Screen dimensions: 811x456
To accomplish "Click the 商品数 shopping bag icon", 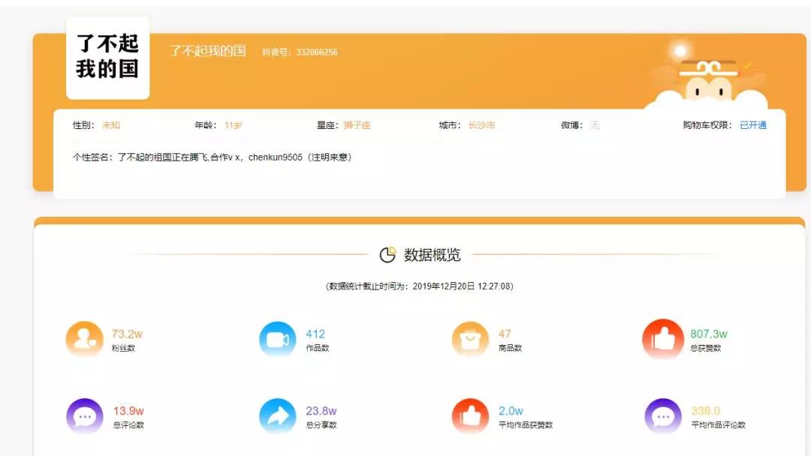I will tap(470, 338).
